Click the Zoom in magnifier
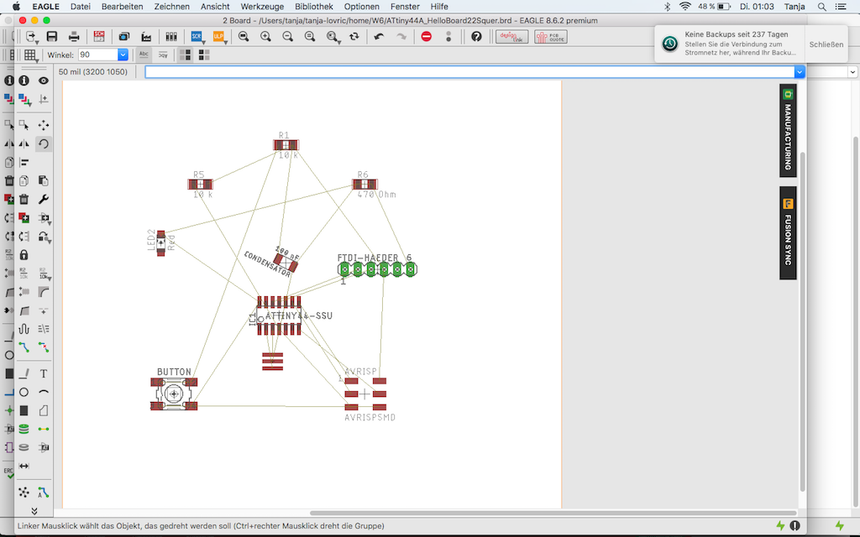 (x=265, y=37)
